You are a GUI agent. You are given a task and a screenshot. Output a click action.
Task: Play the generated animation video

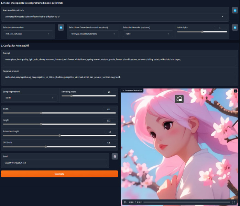point(126,202)
